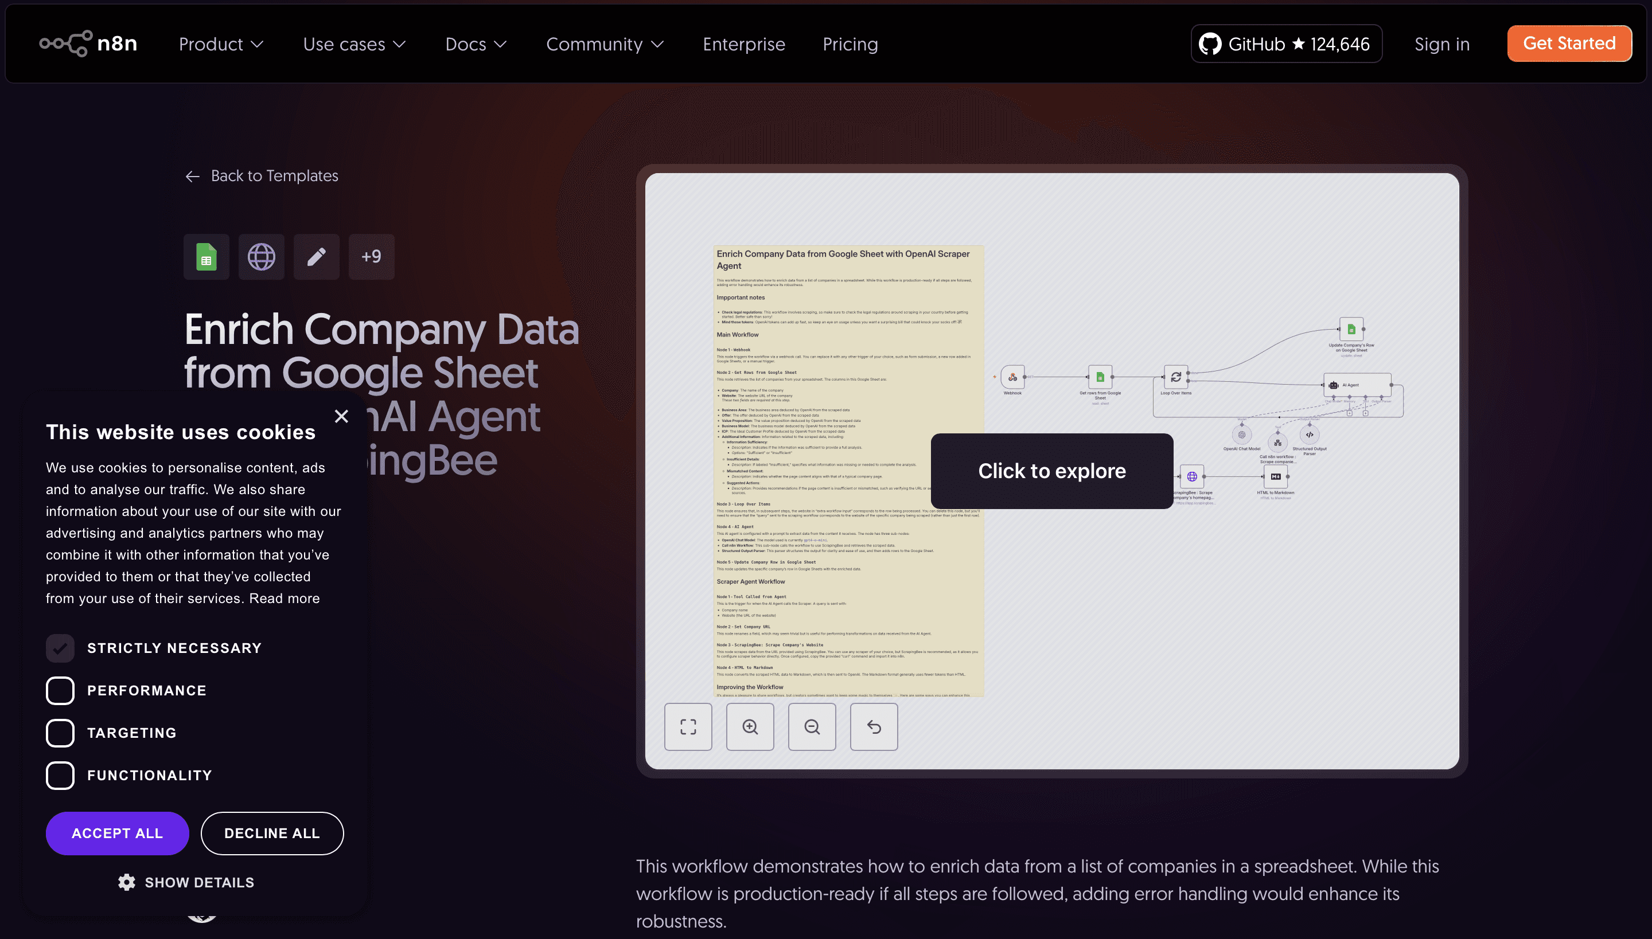Viewport: 1652px width, 939px height.
Task: Expand the Community dropdown menu
Action: pyautogui.click(x=605, y=44)
